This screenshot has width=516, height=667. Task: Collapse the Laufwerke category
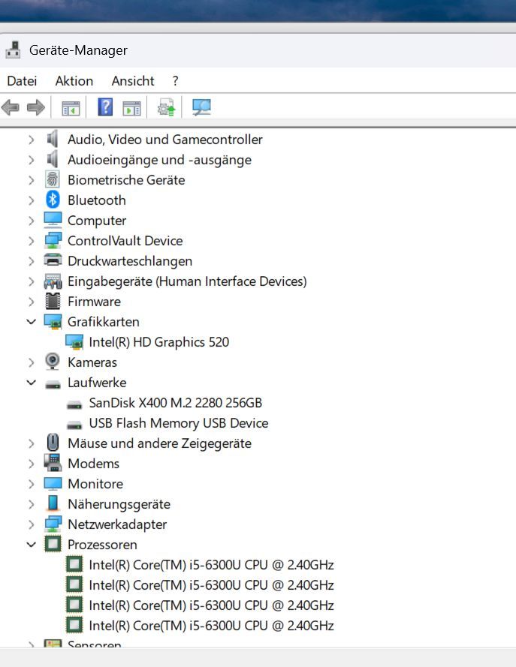tap(31, 383)
